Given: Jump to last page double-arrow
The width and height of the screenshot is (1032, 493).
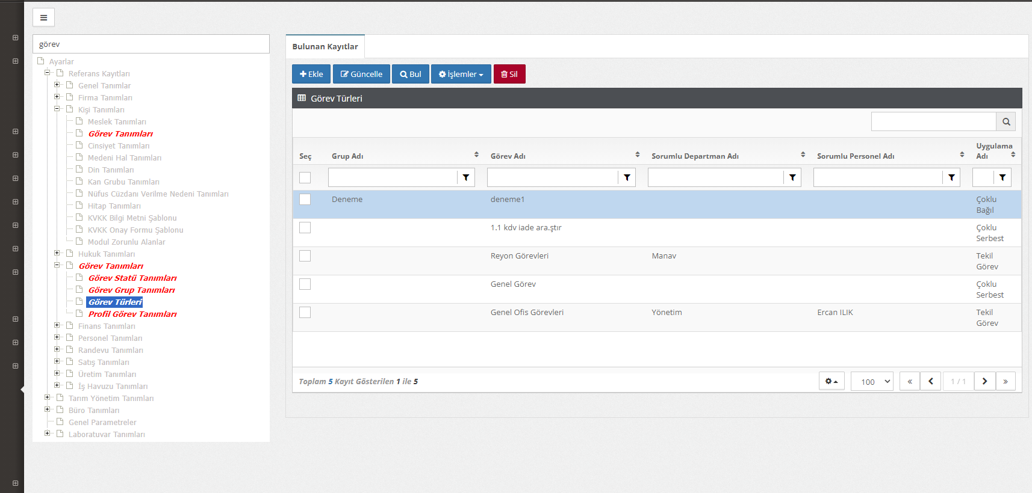Looking at the screenshot, I should tap(1005, 381).
